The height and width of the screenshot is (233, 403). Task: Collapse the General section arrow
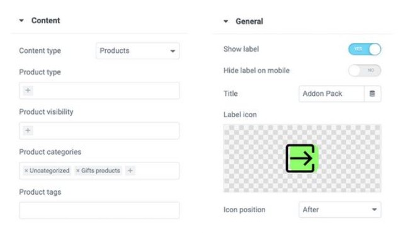point(225,21)
